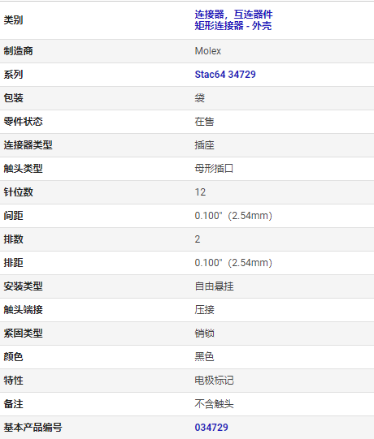The height and width of the screenshot is (439, 374).
Task: Open base product number 034729 link
Action: pyautogui.click(x=211, y=428)
